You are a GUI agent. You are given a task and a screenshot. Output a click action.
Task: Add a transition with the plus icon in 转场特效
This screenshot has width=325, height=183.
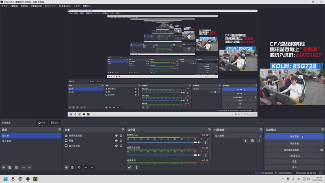point(246,141)
